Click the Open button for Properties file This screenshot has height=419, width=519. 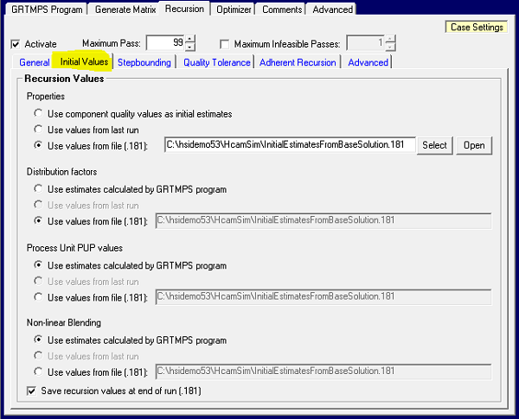click(474, 145)
